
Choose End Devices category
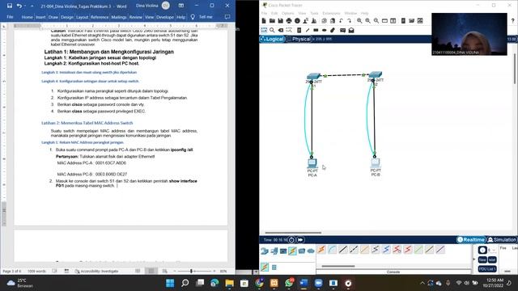274,251
